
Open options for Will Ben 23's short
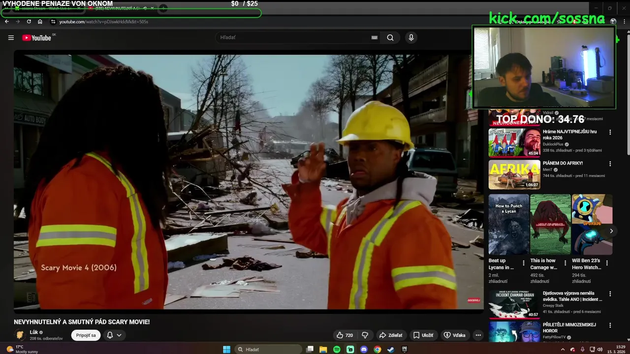(607, 264)
